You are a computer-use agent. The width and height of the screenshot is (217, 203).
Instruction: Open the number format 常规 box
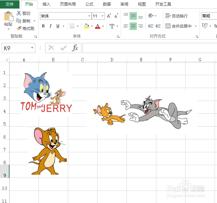tap(209, 16)
